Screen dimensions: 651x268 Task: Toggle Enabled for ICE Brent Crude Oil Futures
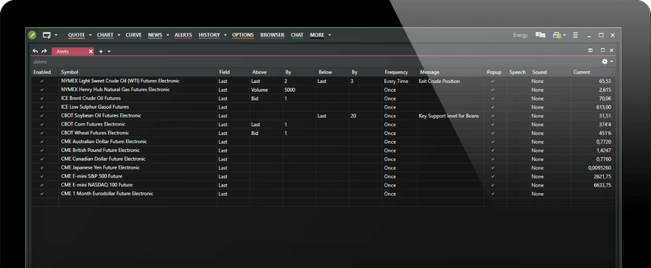(42, 98)
